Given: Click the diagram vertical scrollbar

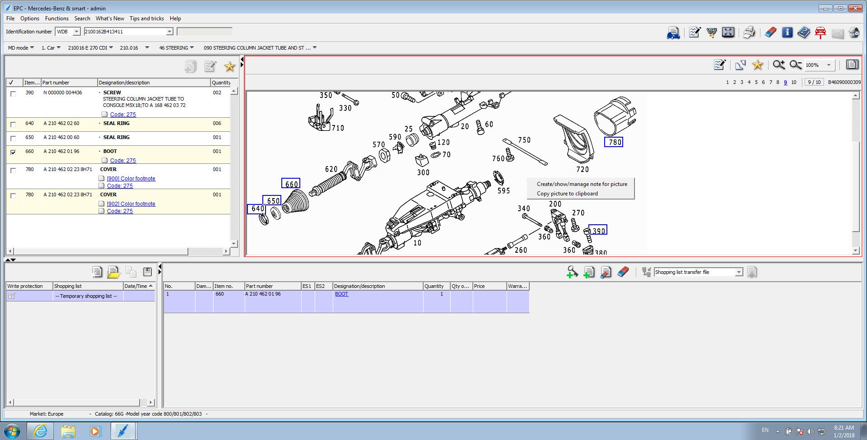Looking at the screenshot, I should tap(856, 173).
